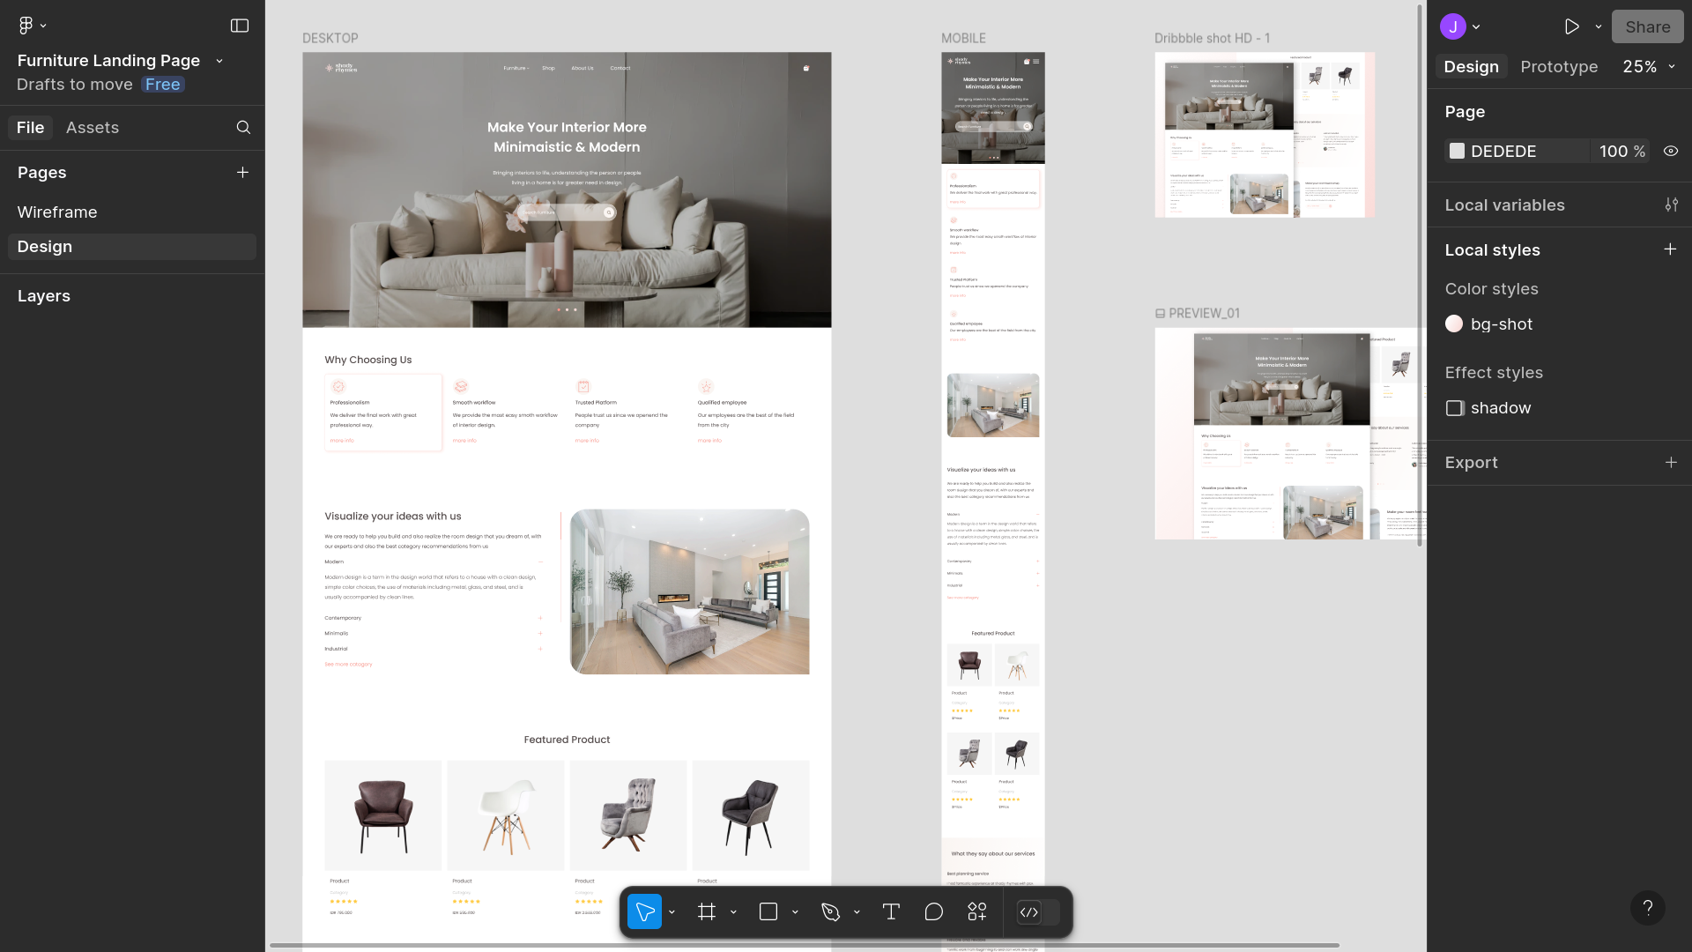Select the Frame tool

706,911
